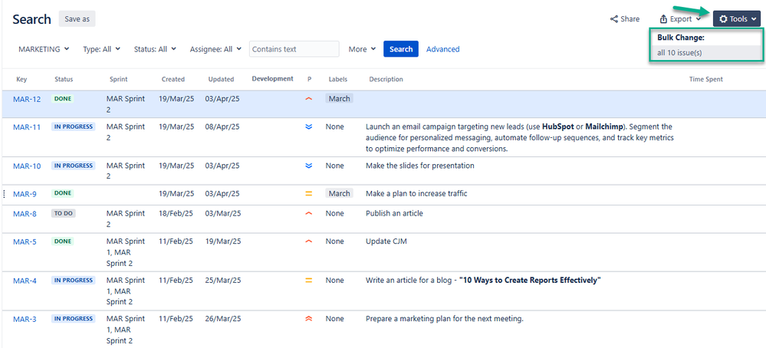Expand the More filters dropdown
Viewport: 766px width, 348px height.
click(362, 49)
